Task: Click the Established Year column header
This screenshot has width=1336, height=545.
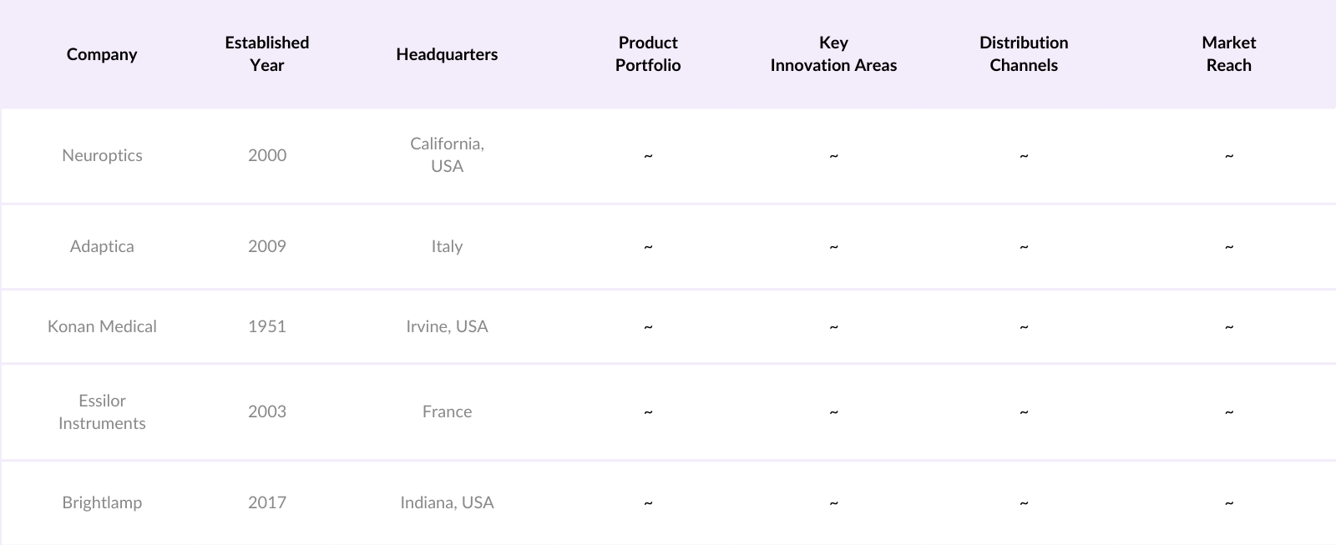Action: [x=267, y=54]
